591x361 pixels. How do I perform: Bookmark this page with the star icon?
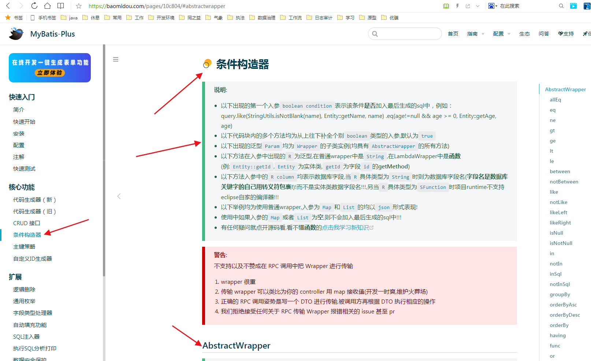point(79,6)
